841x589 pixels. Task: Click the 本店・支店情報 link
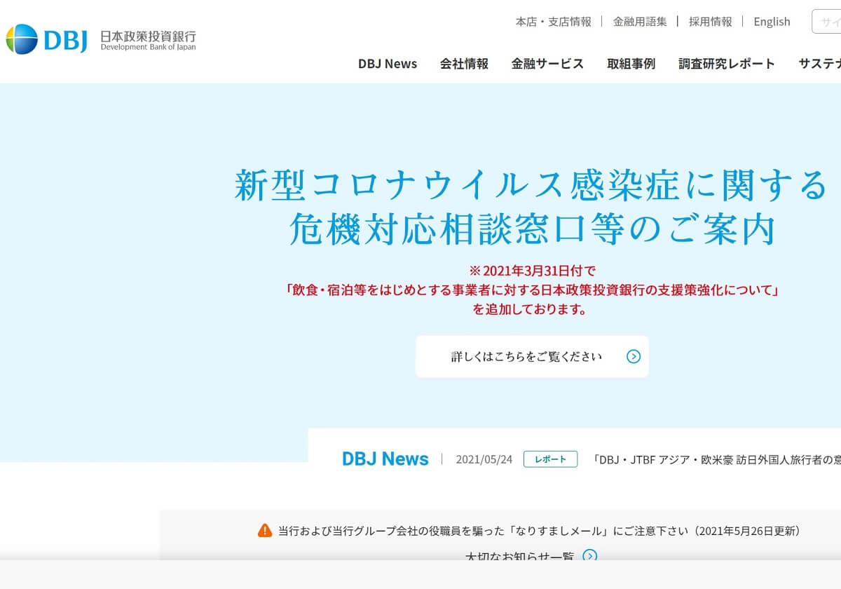coord(553,21)
